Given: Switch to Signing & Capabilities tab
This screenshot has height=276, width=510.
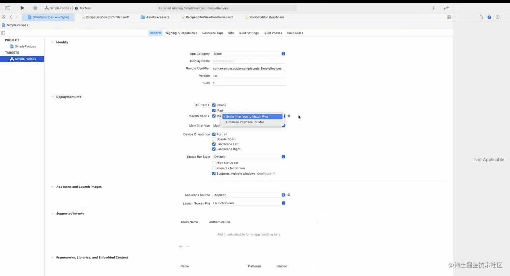Looking at the screenshot, I should coord(181,33).
